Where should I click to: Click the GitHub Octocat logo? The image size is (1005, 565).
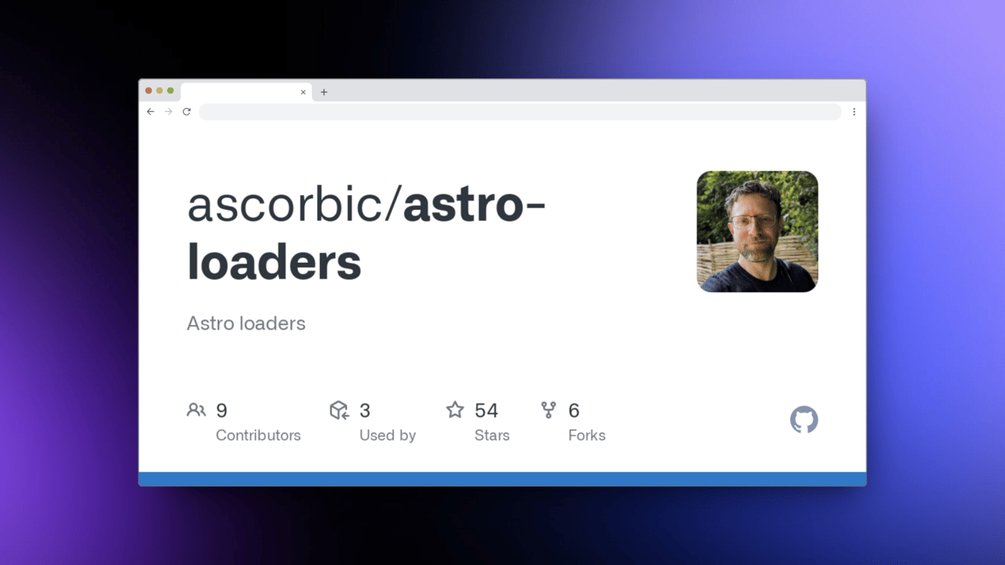[x=804, y=420]
